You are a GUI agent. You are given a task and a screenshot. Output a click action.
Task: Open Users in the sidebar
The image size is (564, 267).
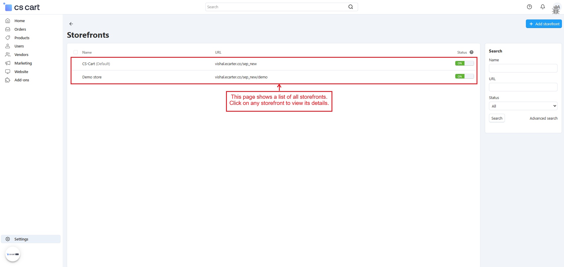click(x=19, y=46)
